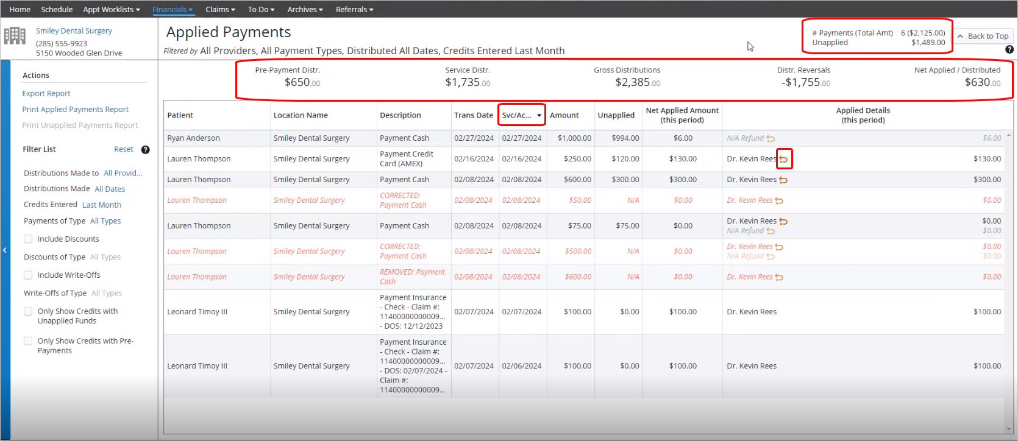
Task: Open the Appt Worklists dropdown menu
Action: click(112, 10)
